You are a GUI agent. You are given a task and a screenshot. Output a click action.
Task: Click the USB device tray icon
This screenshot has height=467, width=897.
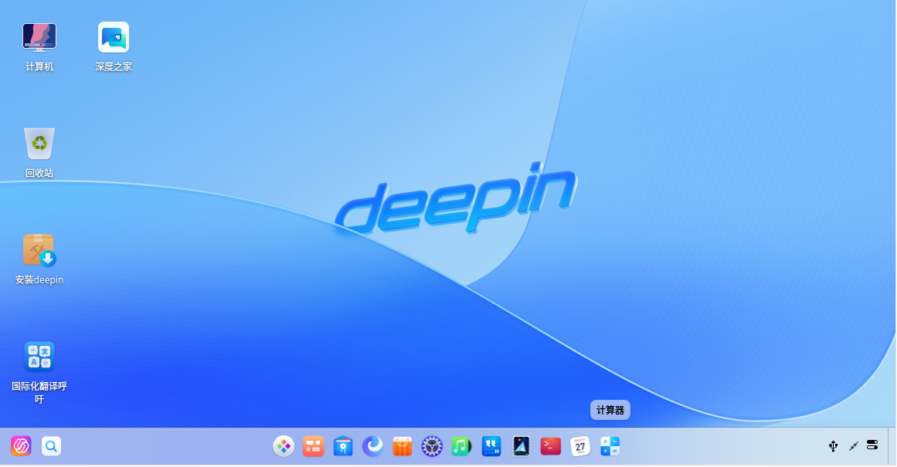point(834,446)
